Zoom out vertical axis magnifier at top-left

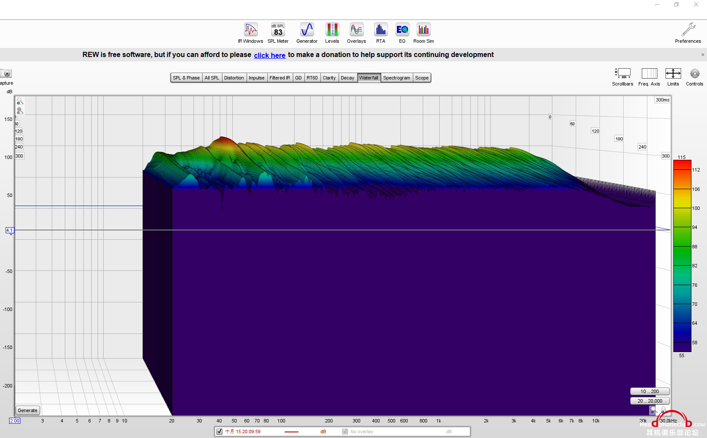[20, 111]
